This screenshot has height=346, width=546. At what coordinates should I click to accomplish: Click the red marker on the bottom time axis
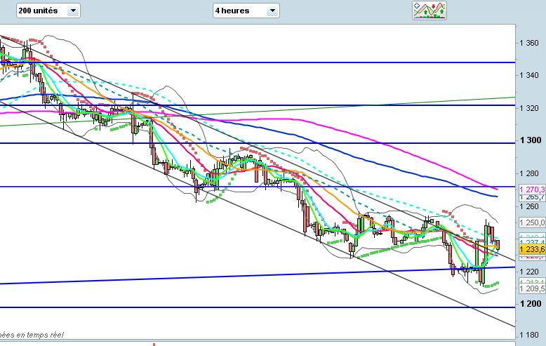(x=154, y=344)
